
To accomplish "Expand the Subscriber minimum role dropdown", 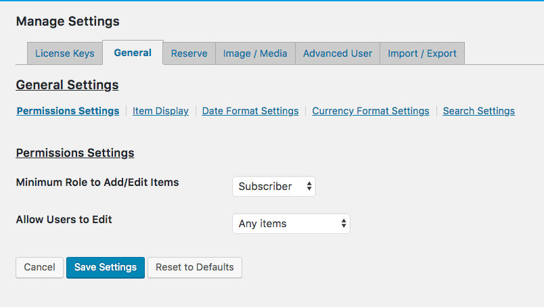I will coord(274,187).
